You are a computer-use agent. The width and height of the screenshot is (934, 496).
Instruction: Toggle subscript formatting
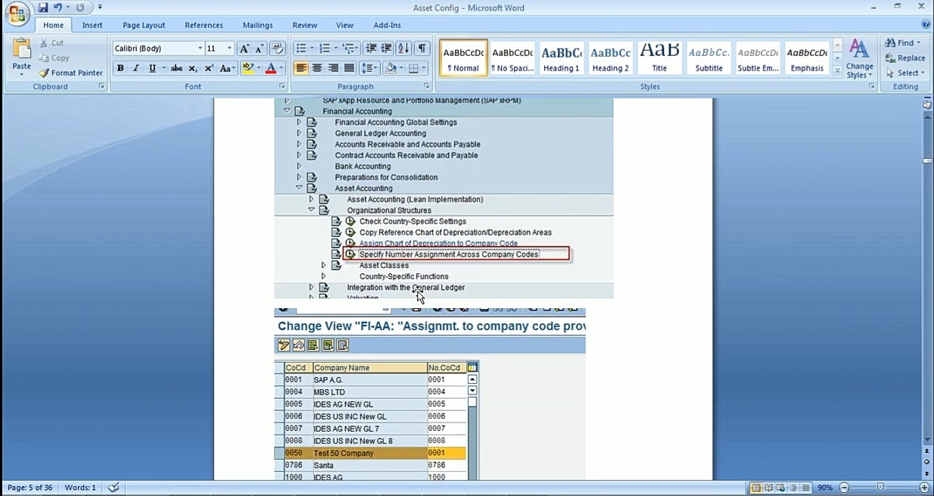click(193, 68)
